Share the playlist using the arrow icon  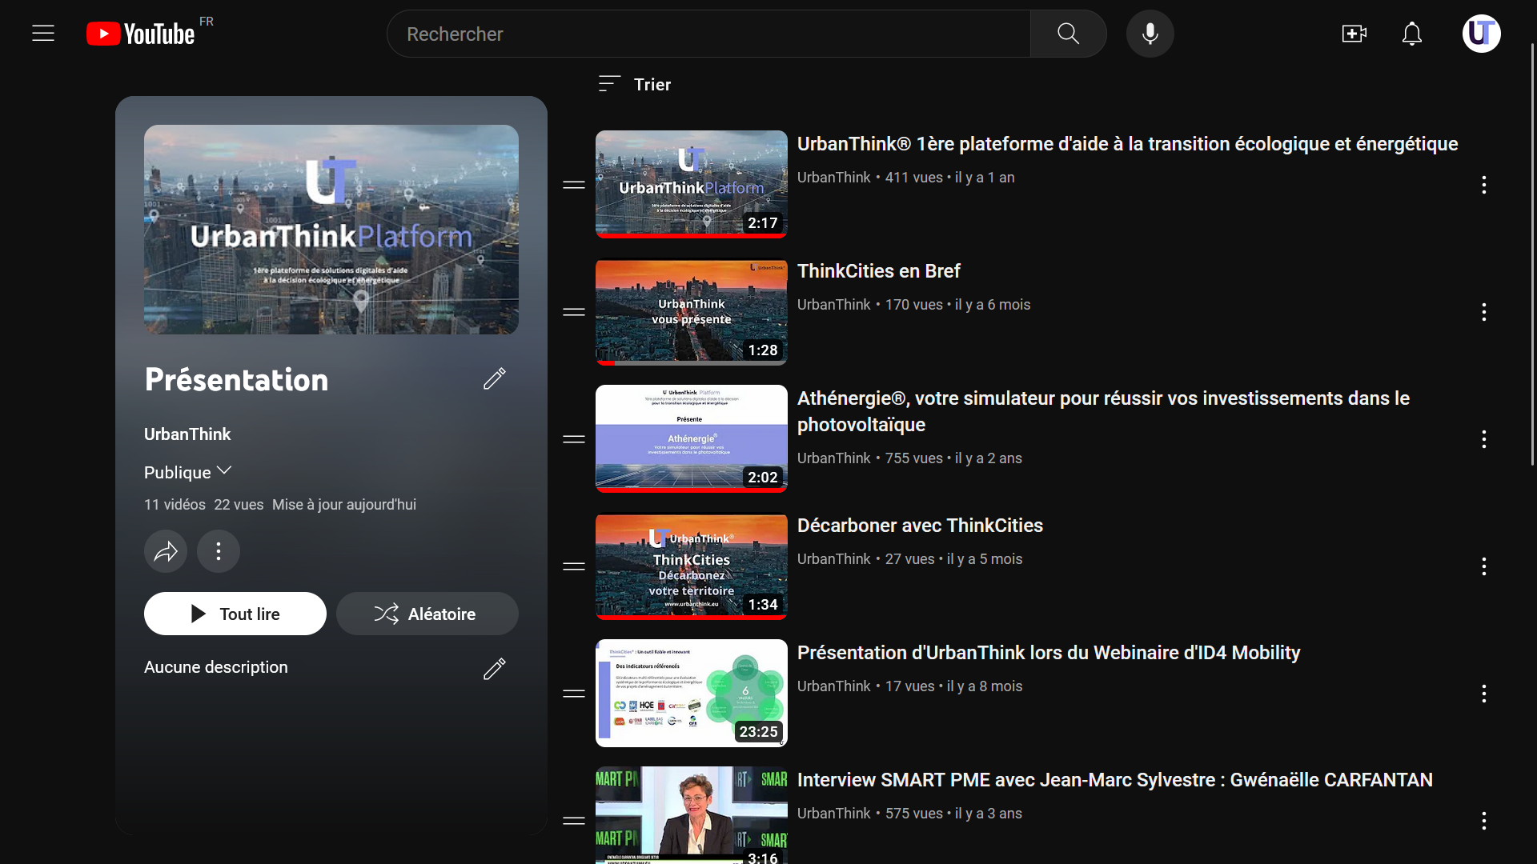pos(166,551)
